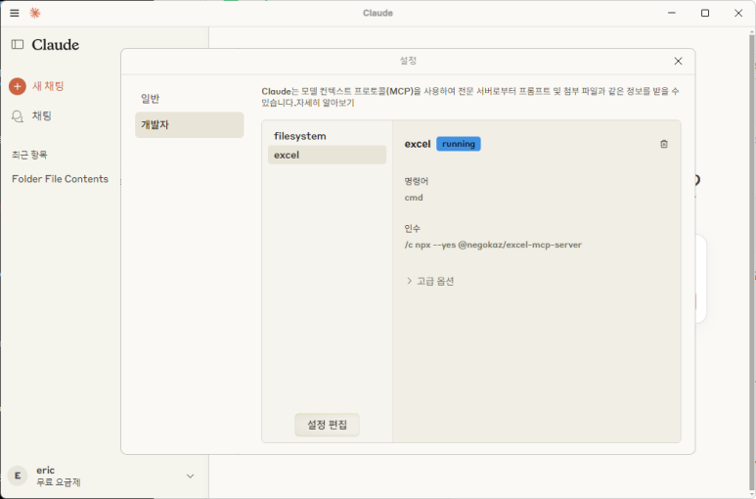This screenshot has height=499, width=756.
Task: Click the orange plus new chat icon
Action: (18, 86)
